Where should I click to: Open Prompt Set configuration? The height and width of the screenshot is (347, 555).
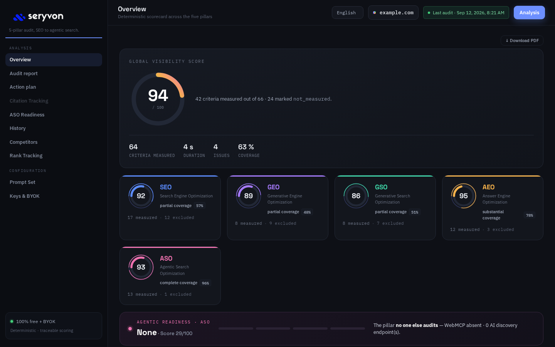tap(54, 182)
